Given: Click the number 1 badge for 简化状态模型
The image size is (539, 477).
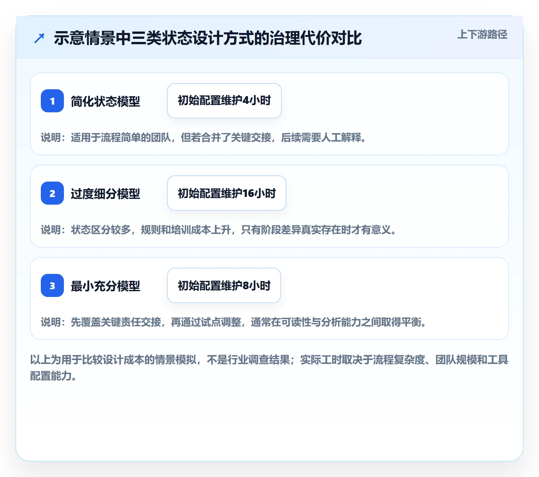Looking at the screenshot, I should click(x=52, y=101).
